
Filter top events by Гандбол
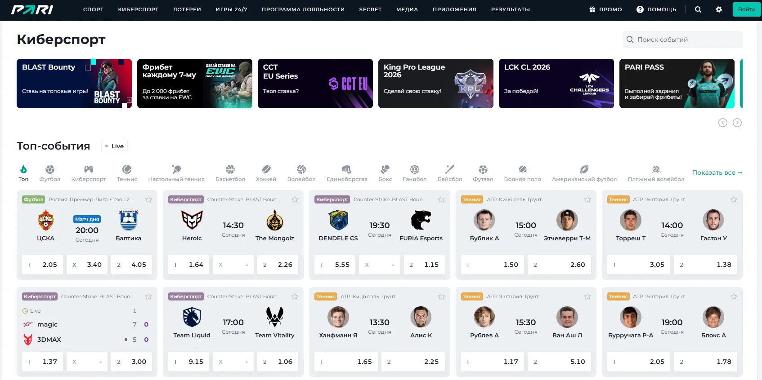(415, 173)
